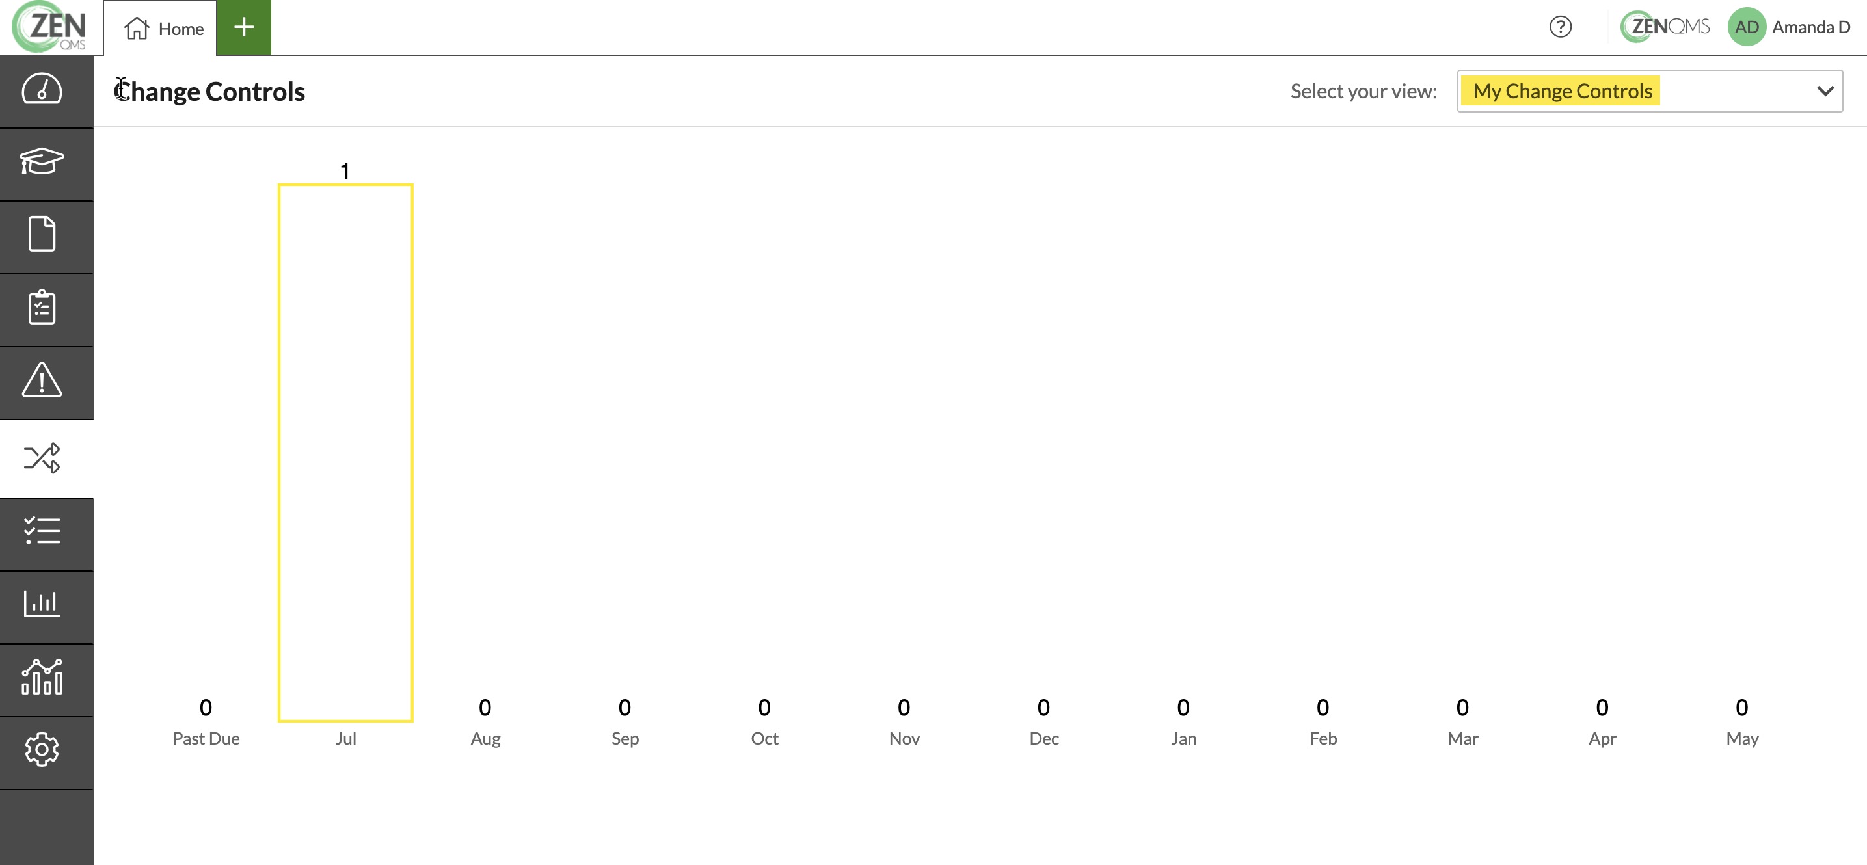The height and width of the screenshot is (865, 1867).
Task: Open the bar chart reports icon
Action: [42, 604]
